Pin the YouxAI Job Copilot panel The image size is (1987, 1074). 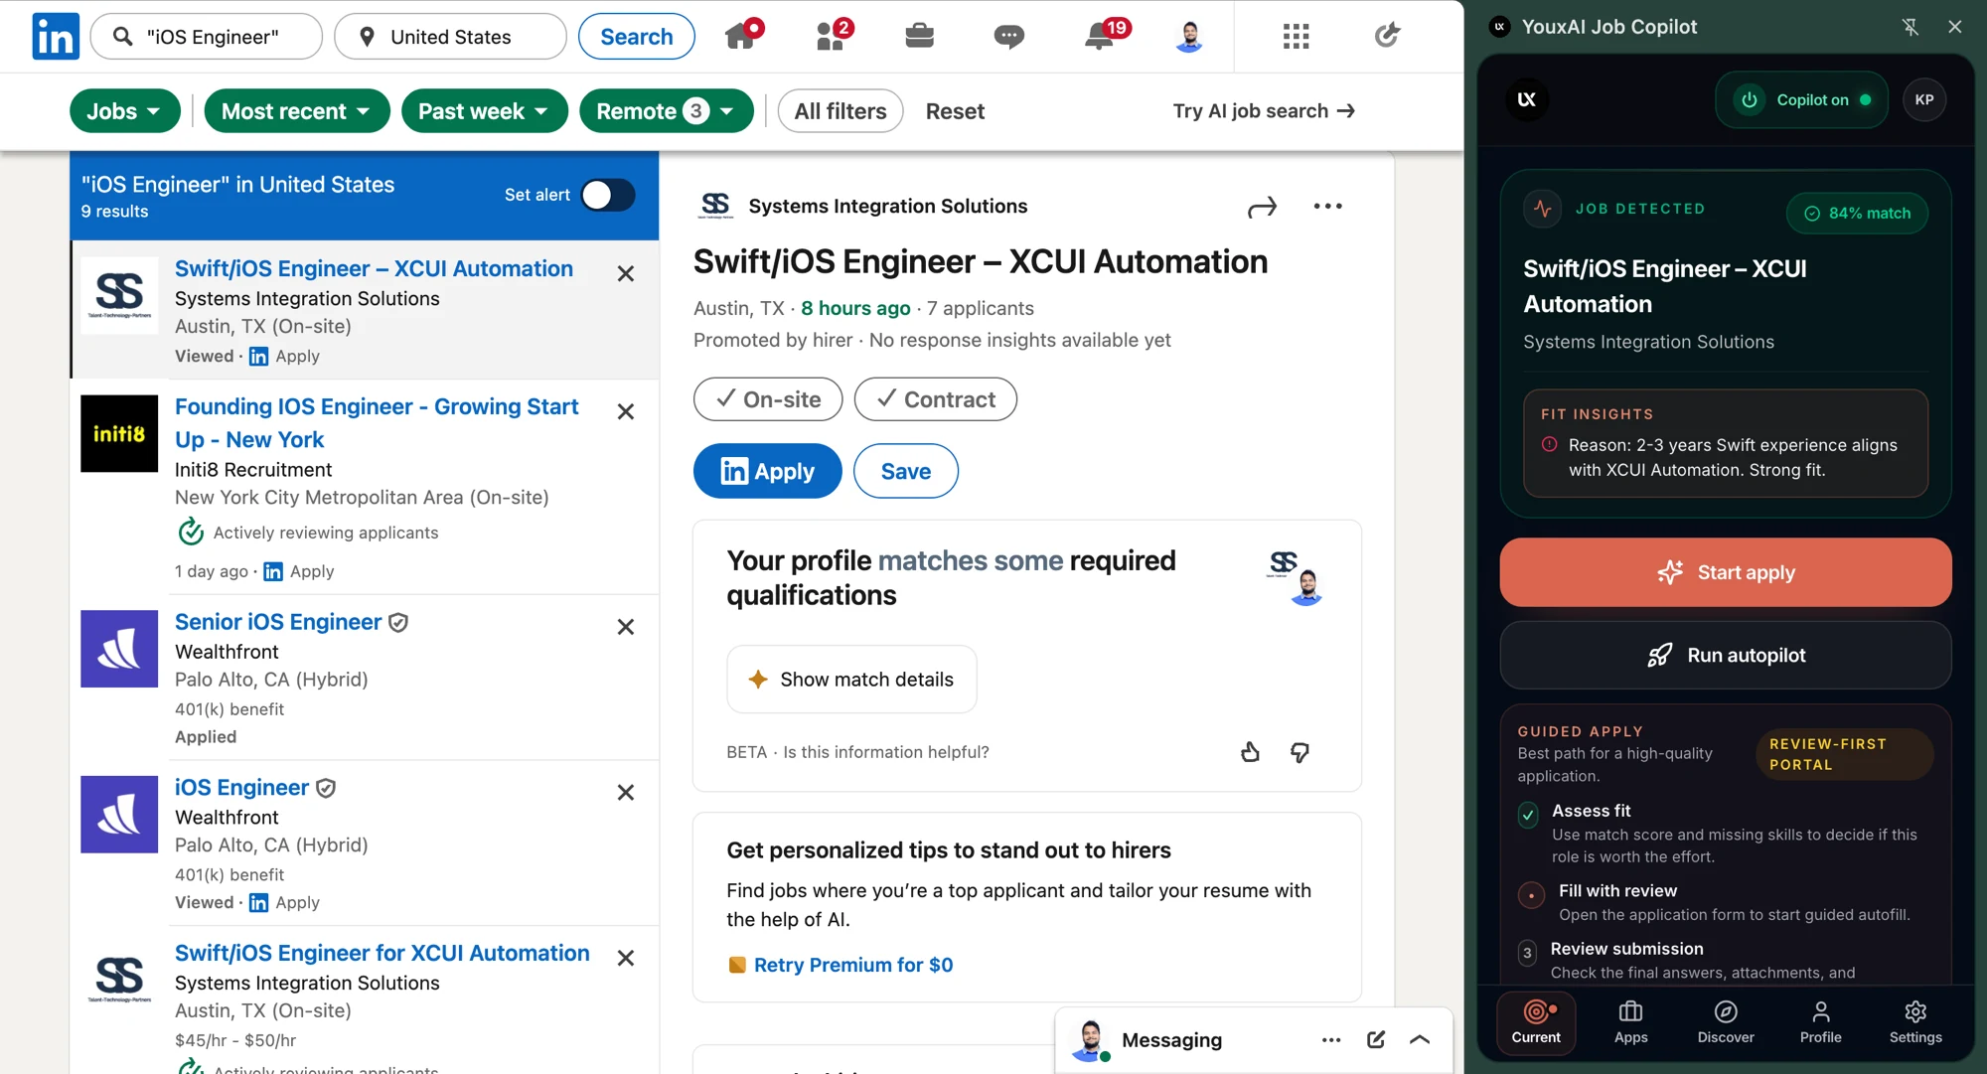(x=1910, y=27)
